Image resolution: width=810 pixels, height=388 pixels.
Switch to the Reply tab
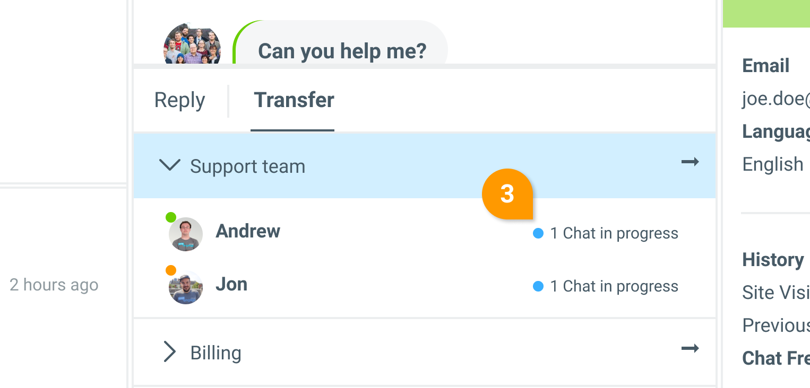pyautogui.click(x=179, y=100)
